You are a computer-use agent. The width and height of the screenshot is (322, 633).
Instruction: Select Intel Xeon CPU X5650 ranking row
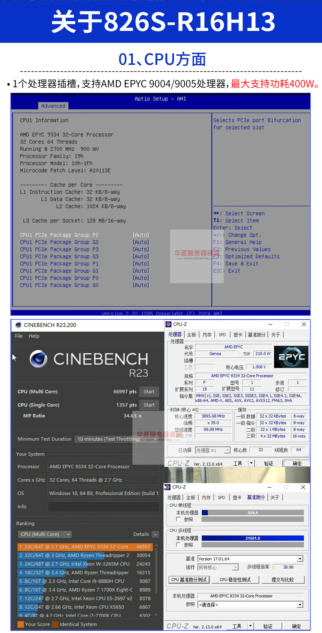[85, 607]
